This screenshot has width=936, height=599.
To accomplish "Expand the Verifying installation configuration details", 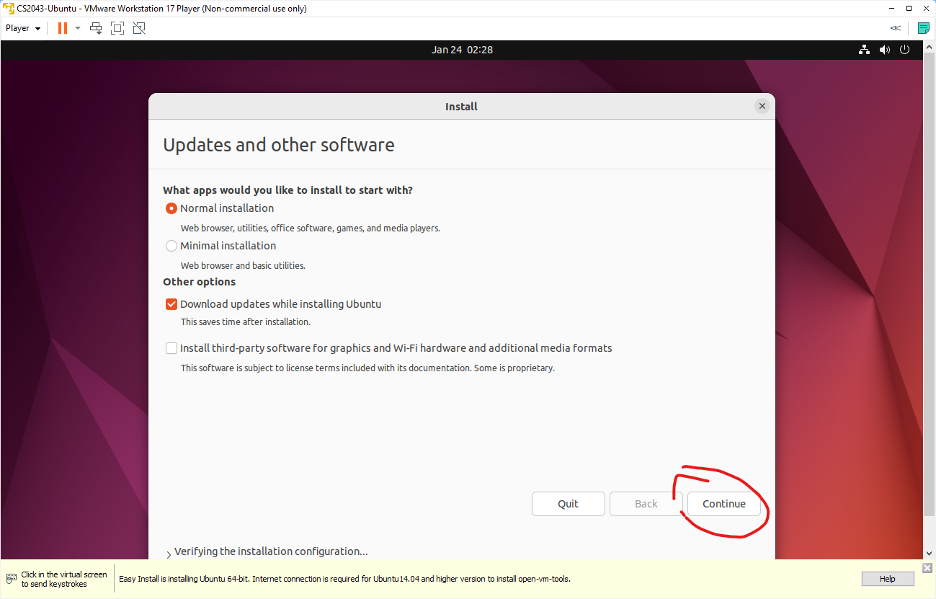I will click(x=169, y=554).
